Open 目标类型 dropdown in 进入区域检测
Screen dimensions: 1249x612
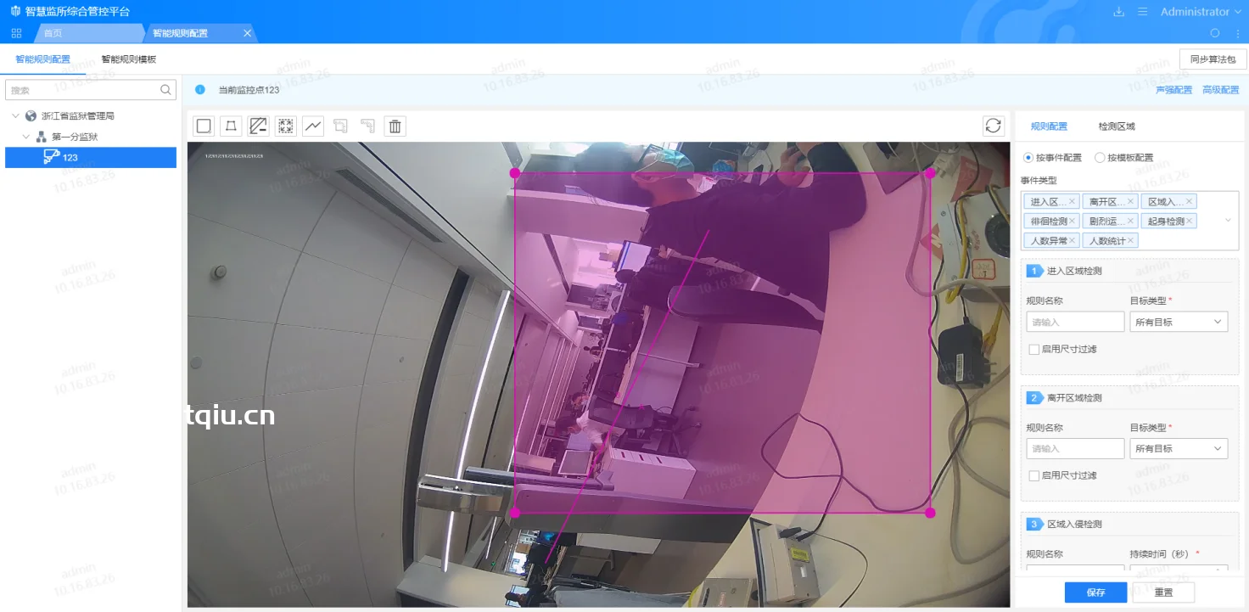pos(1178,322)
